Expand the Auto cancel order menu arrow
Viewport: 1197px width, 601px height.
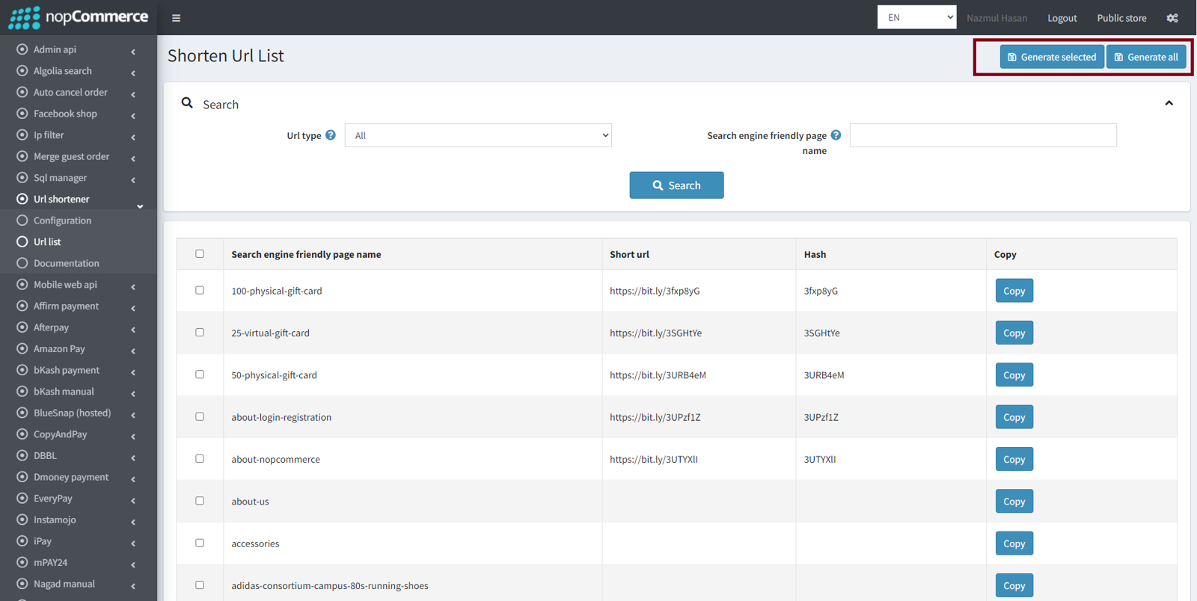tap(133, 94)
